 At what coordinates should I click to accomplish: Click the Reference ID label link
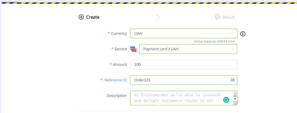point(116,80)
